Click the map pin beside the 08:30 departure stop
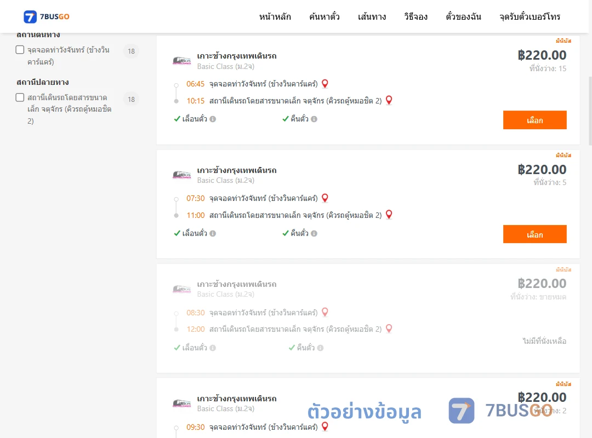 (325, 313)
